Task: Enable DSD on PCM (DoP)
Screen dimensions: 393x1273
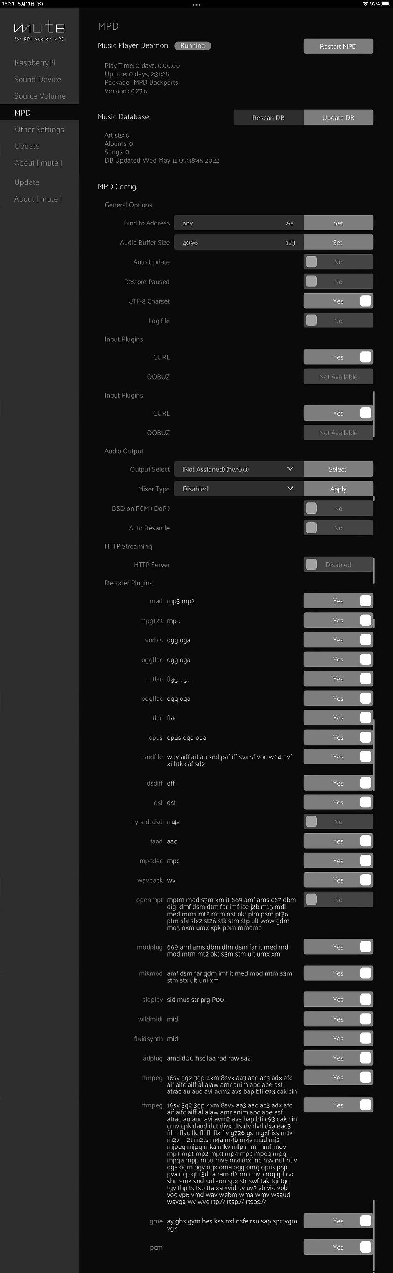Action: 338,509
